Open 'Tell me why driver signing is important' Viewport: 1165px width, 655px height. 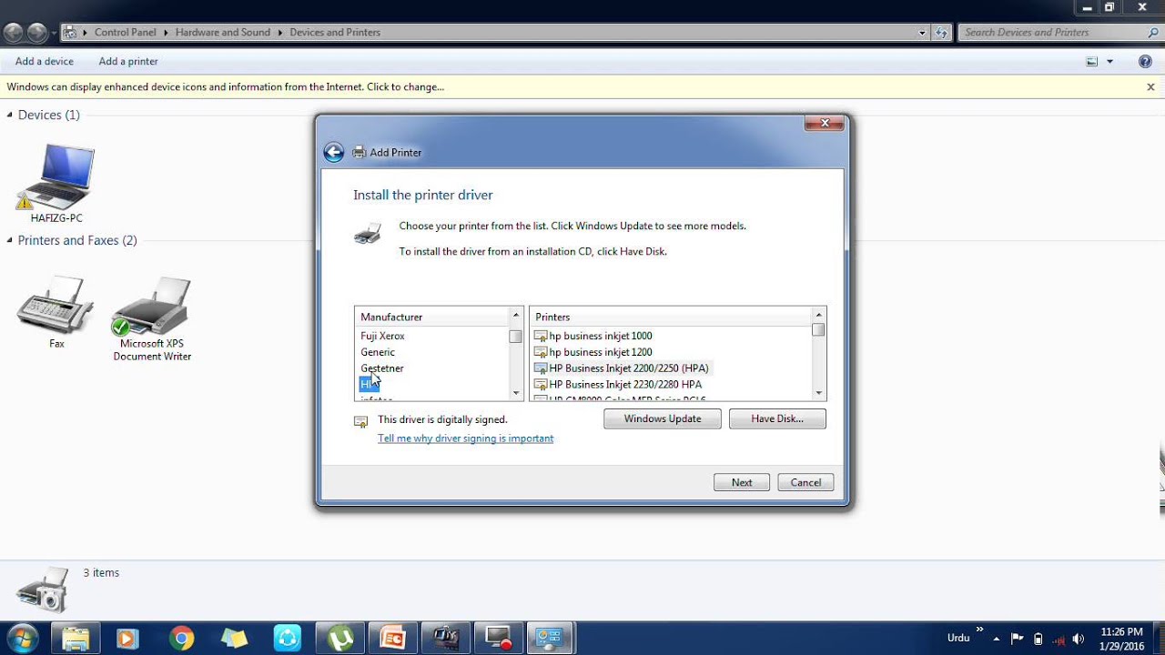tap(465, 438)
